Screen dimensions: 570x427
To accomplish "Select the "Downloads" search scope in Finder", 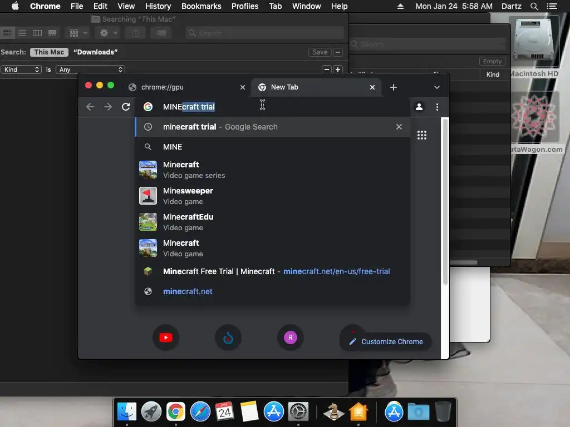I will coord(96,52).
